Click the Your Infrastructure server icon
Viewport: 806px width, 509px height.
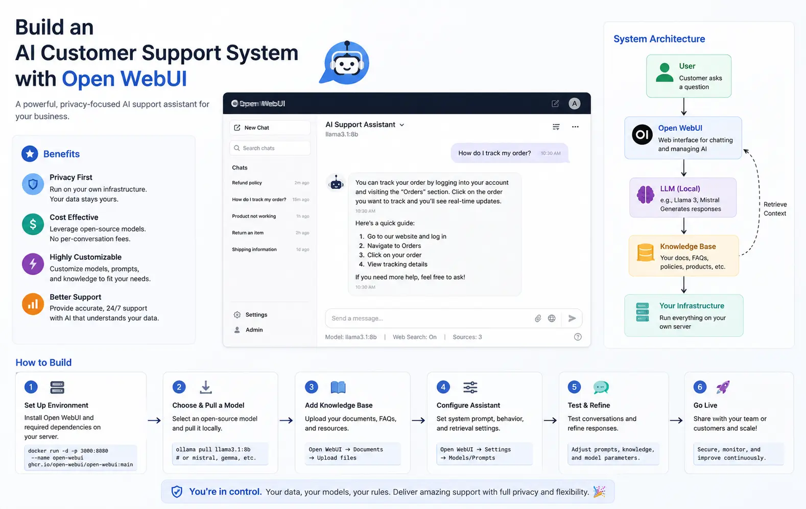click(x=643, y=312)
